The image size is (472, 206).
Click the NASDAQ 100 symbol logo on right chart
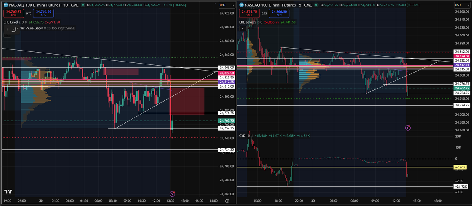point(241,5)
